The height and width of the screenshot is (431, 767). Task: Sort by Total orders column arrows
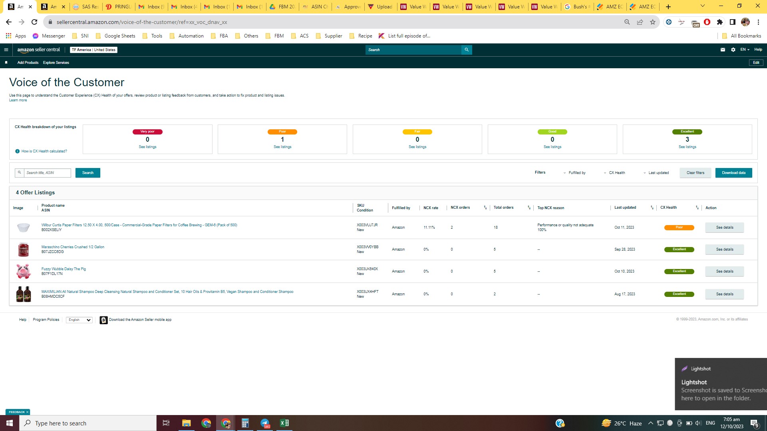(529, 208)
